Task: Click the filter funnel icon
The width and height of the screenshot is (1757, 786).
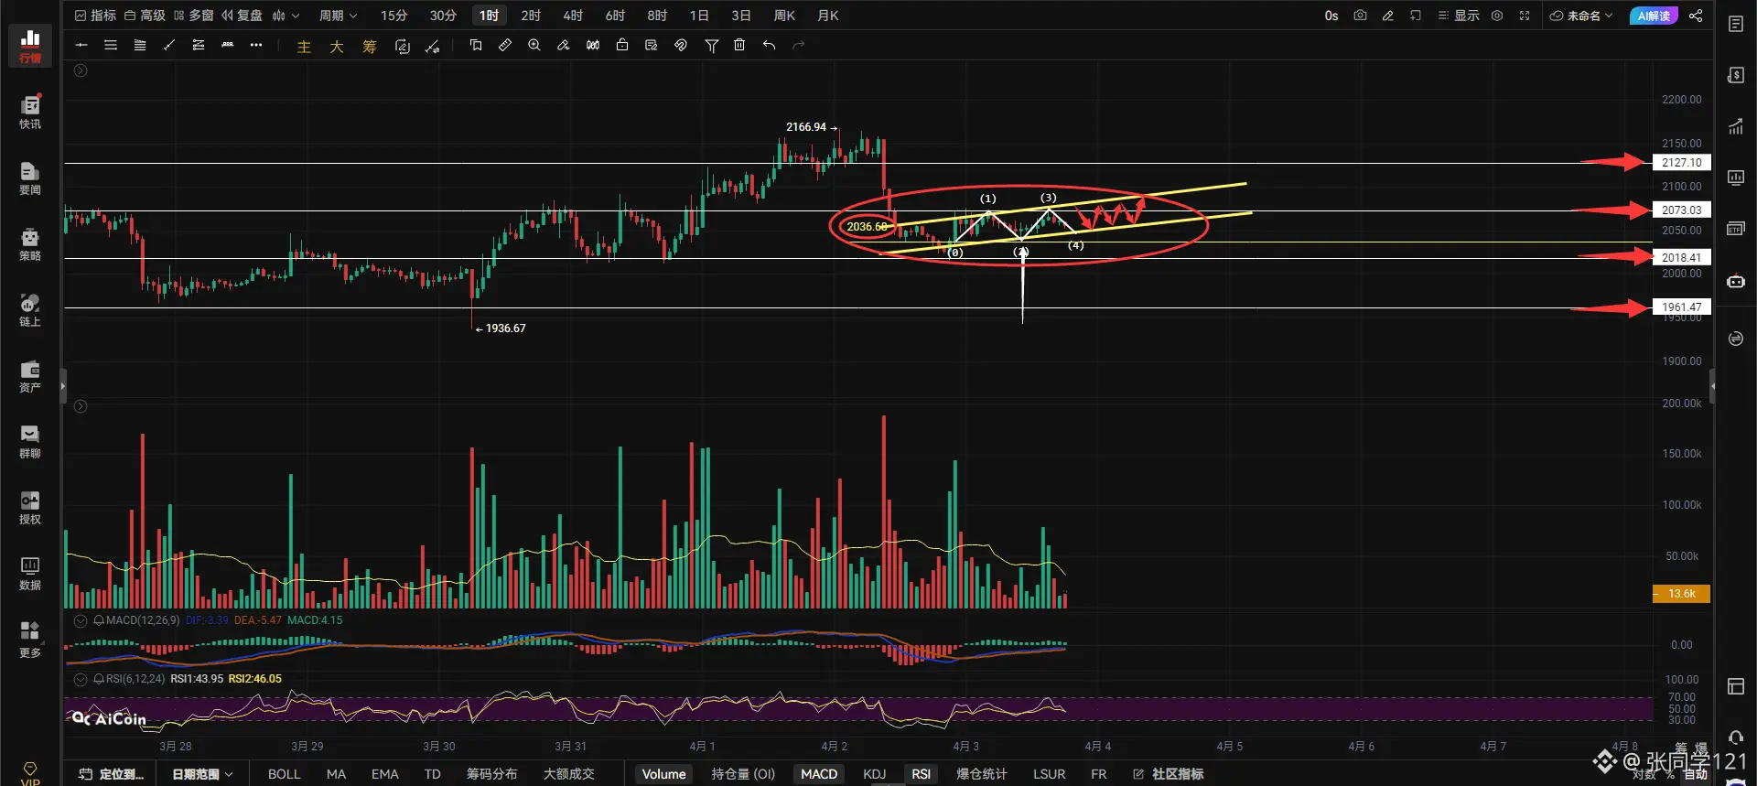Action: [x=711, y=45]
